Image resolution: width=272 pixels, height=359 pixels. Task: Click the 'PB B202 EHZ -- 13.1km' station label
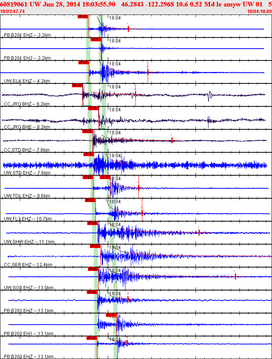29,311
